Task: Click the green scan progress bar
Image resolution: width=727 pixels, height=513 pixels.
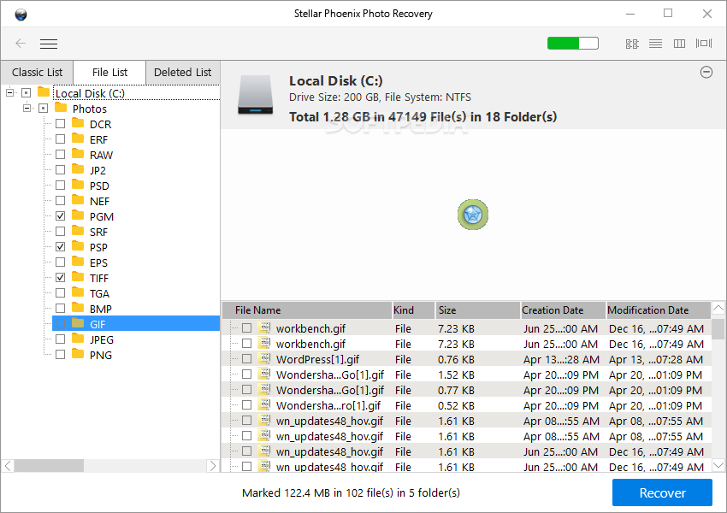Action: click(573, 43)
